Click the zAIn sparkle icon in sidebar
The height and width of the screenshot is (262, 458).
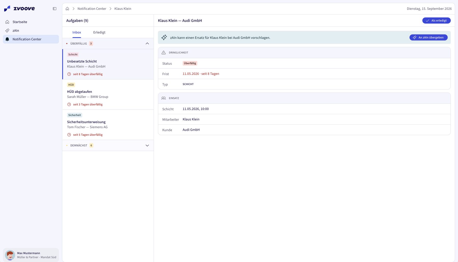pos(7,31)
